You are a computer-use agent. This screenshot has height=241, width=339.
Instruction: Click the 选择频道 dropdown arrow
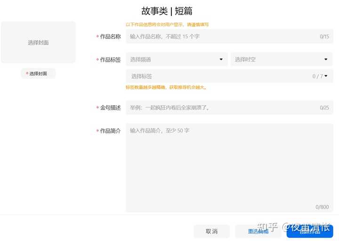(x=221, y=59)
